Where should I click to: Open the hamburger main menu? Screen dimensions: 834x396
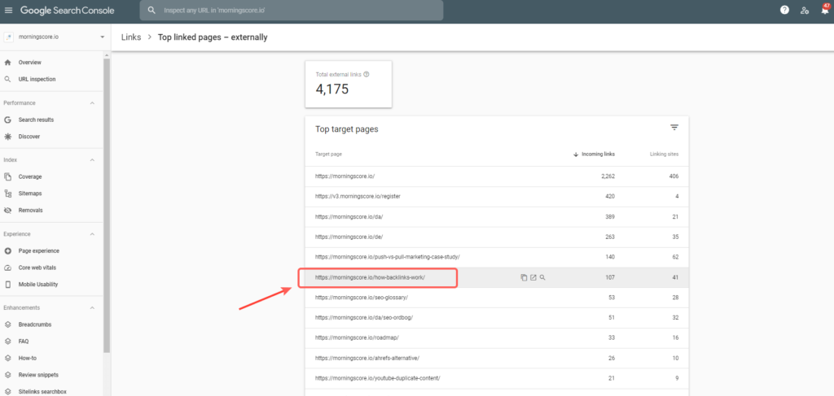pyautogui.click(x=9, y=10)
